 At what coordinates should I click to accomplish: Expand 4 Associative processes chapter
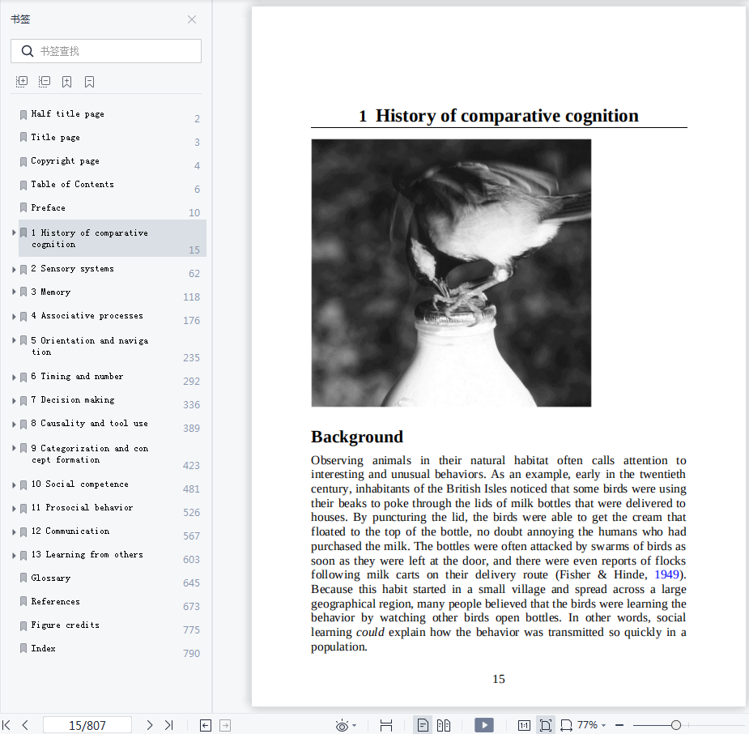pos(14,316)
